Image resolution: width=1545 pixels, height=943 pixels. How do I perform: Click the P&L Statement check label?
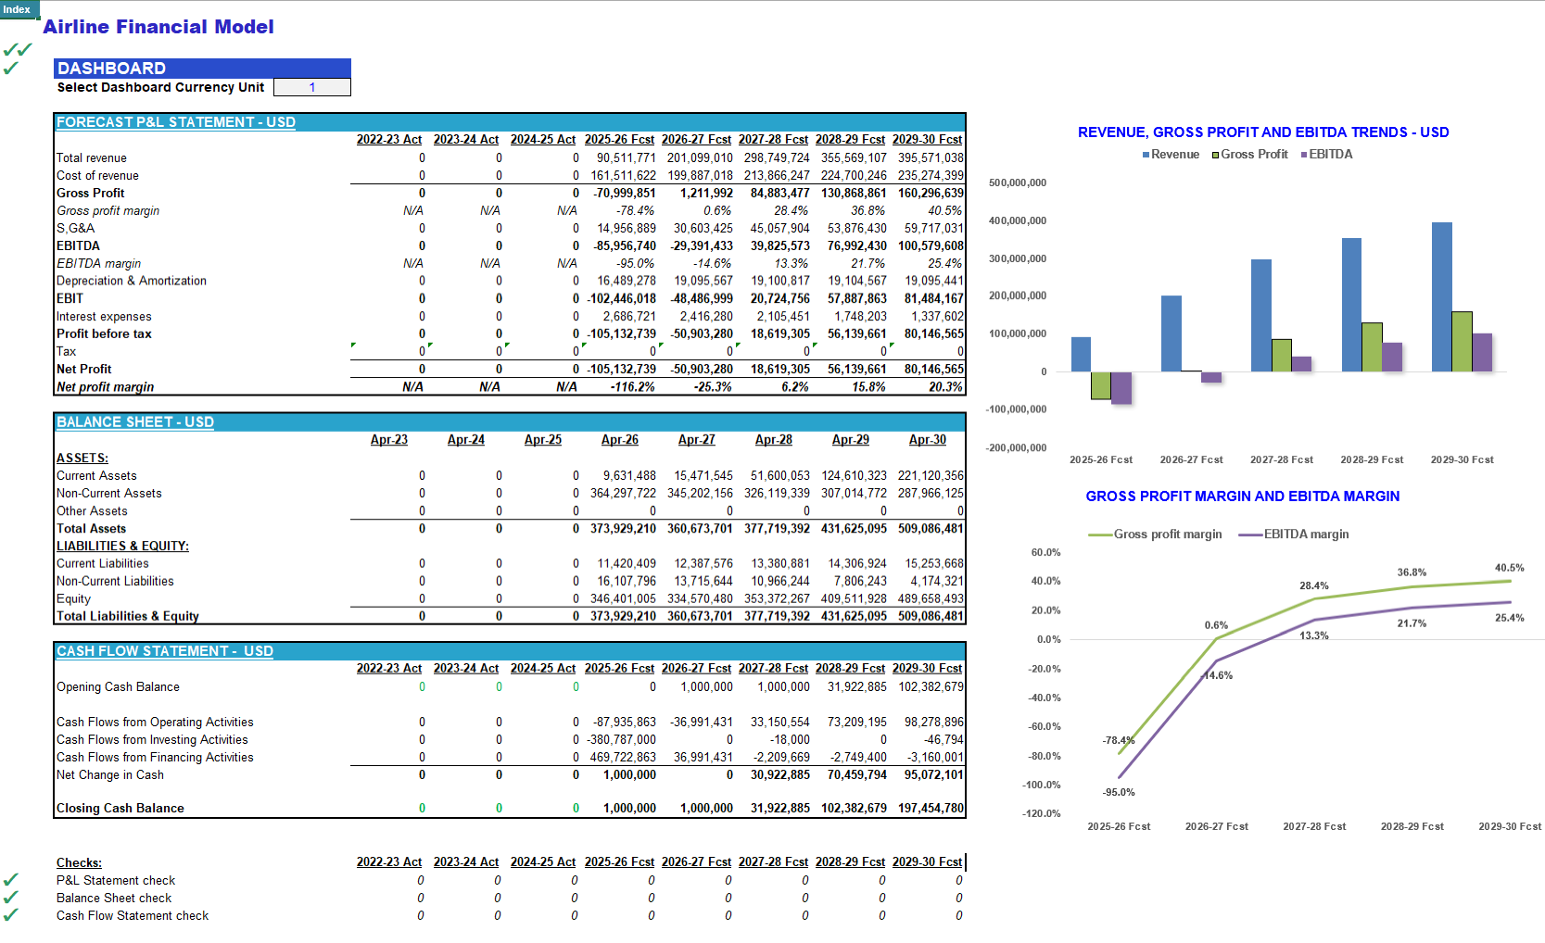coord(116,881)
